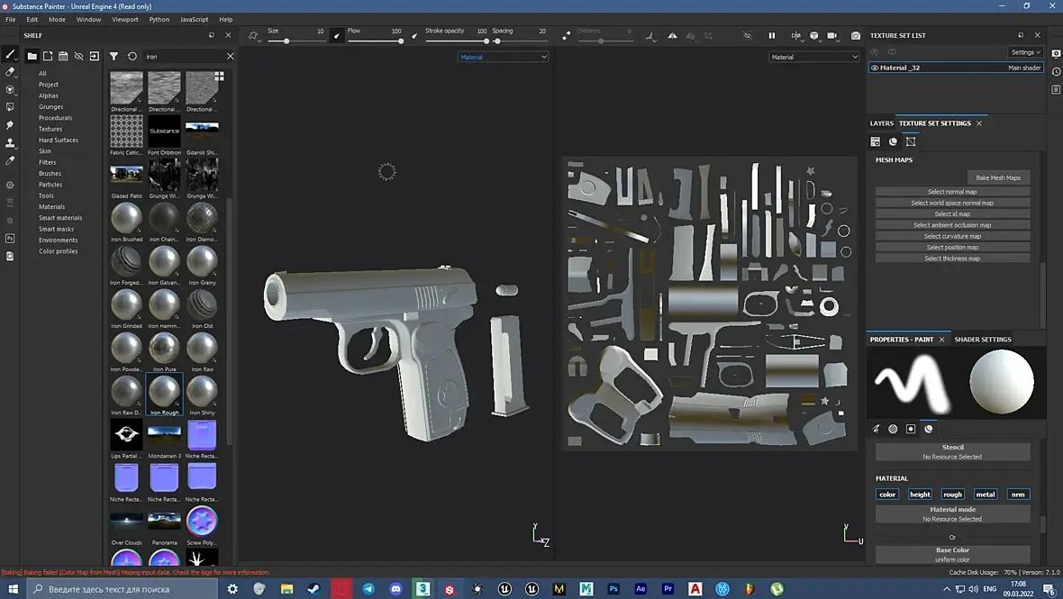The width and height of the screenshot is (1063, 599).
Task: Adjust the brush Size slider
Action: click(286, 41)
